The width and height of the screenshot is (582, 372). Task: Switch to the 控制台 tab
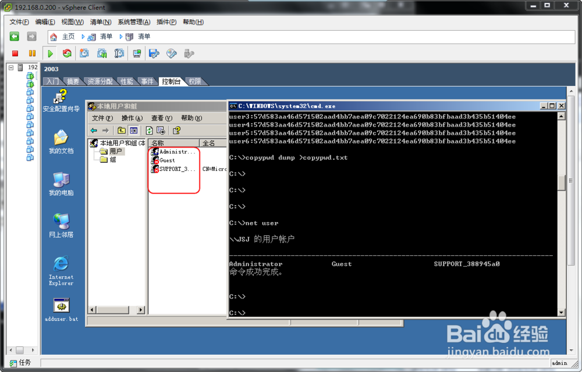(171, 81)
